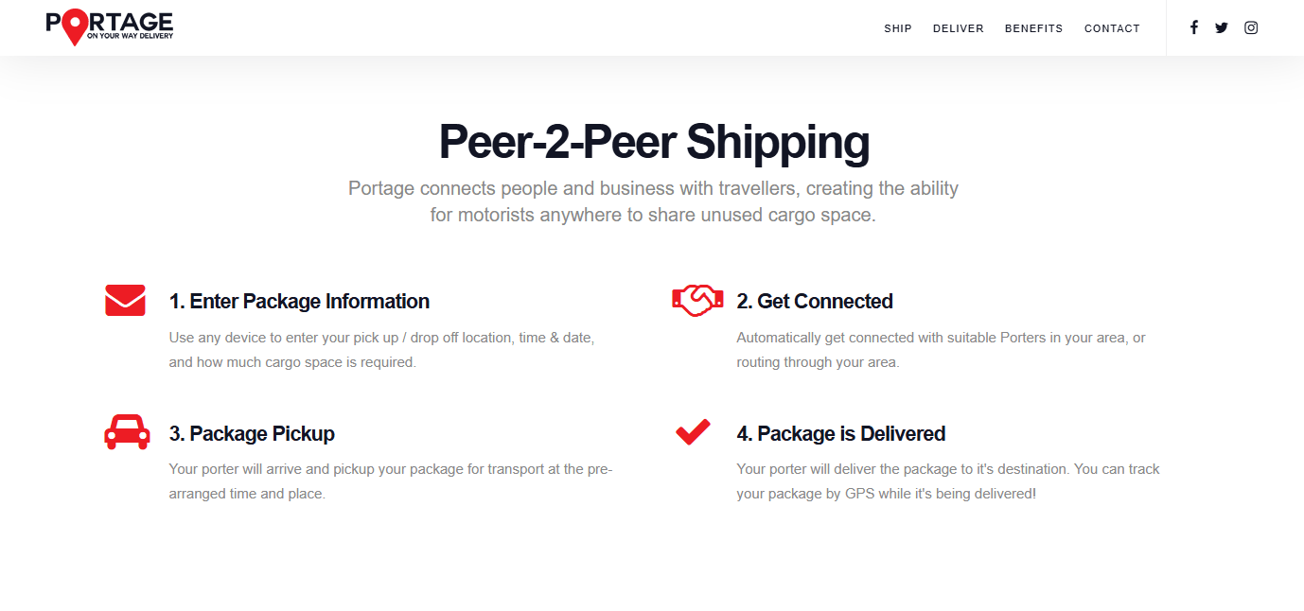The width and height of the screenshot is (1304, 611).
Task: Click the red envelope icon beside Enter Package Information
Action: click(x=125, y=300)
